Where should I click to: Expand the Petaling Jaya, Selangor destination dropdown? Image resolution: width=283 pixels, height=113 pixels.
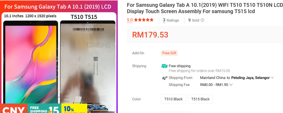pos(272,78)
